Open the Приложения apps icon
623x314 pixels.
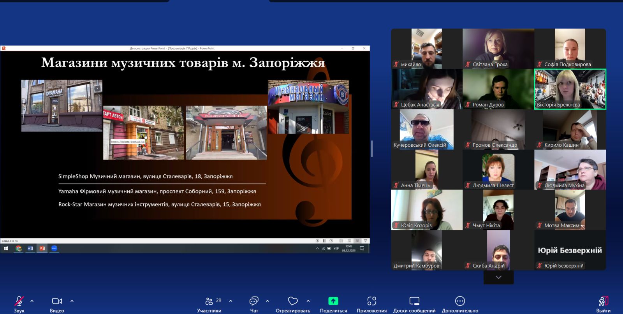coord(371,302)
